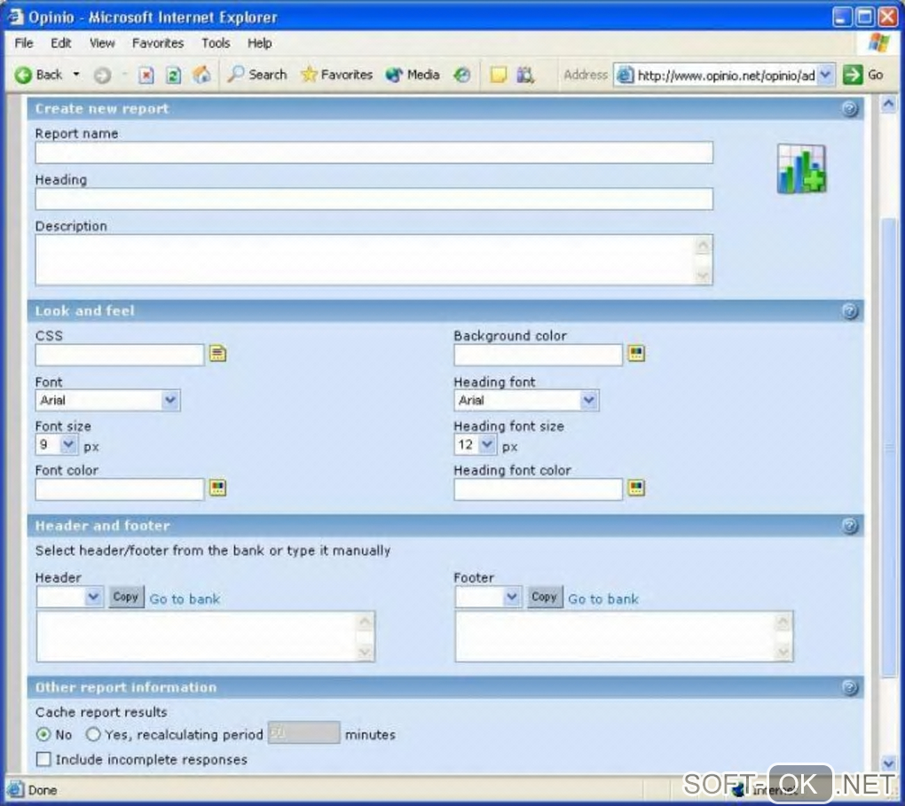Focus the CSS input field

(x=120, y=355)
